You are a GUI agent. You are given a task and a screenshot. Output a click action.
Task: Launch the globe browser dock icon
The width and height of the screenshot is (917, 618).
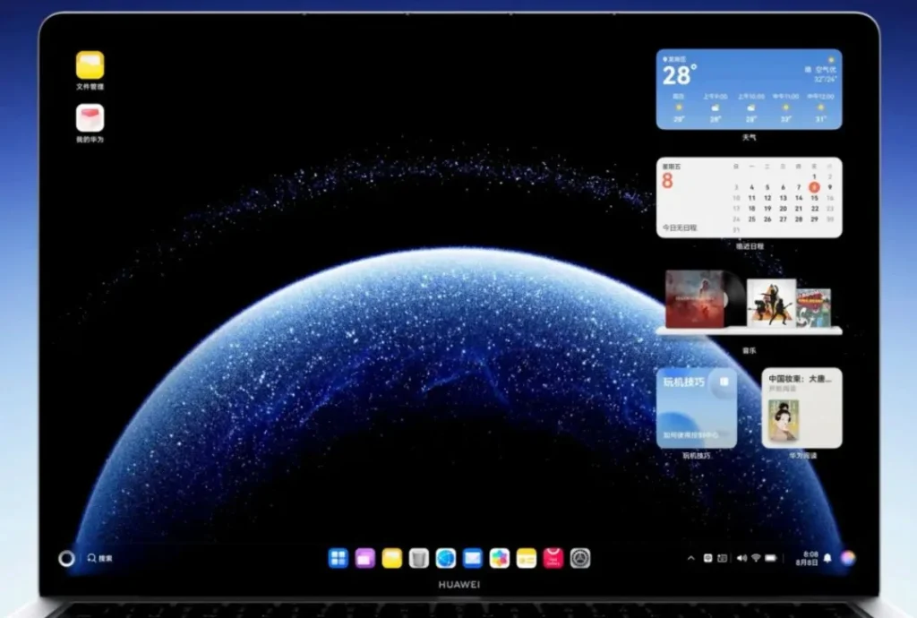coord(446,558)
